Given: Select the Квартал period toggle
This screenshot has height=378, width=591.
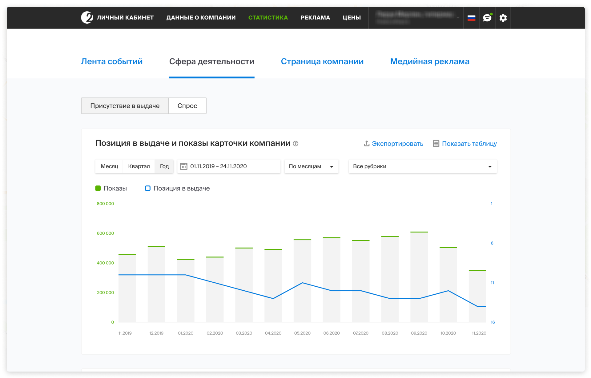Looking at the screenshot, I should tap(139, 166).
